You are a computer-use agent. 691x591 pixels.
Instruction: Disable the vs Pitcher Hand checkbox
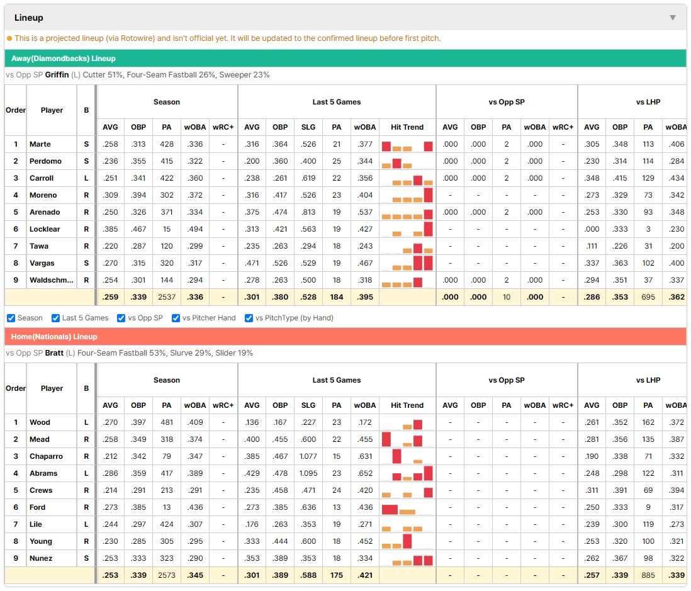(x=176, y=318)
